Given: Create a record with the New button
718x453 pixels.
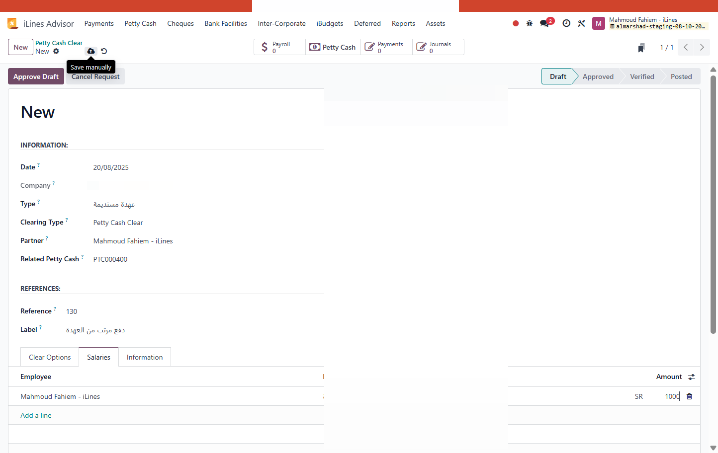Looking at the screenshot, I should point(20,47).
